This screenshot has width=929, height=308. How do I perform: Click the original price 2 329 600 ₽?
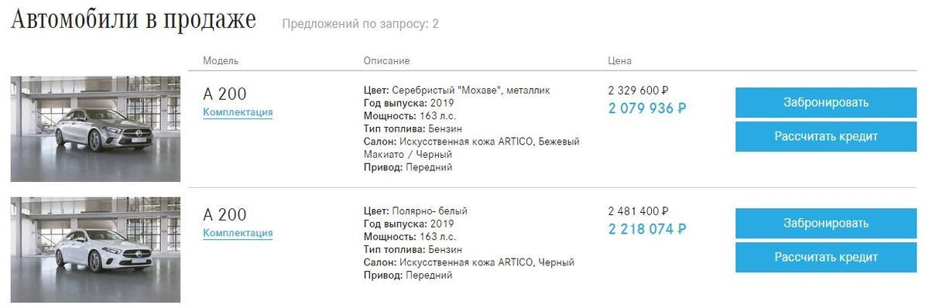(639, 91)
